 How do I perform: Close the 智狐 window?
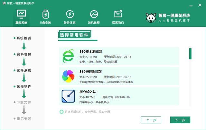tap(200, 5)
